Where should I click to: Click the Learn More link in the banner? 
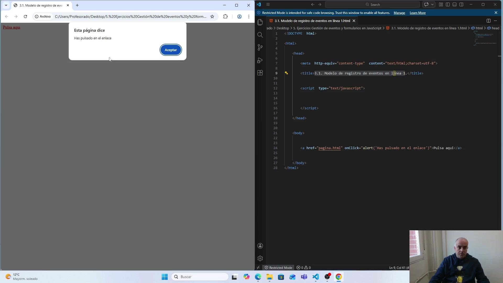click(418, 13)
